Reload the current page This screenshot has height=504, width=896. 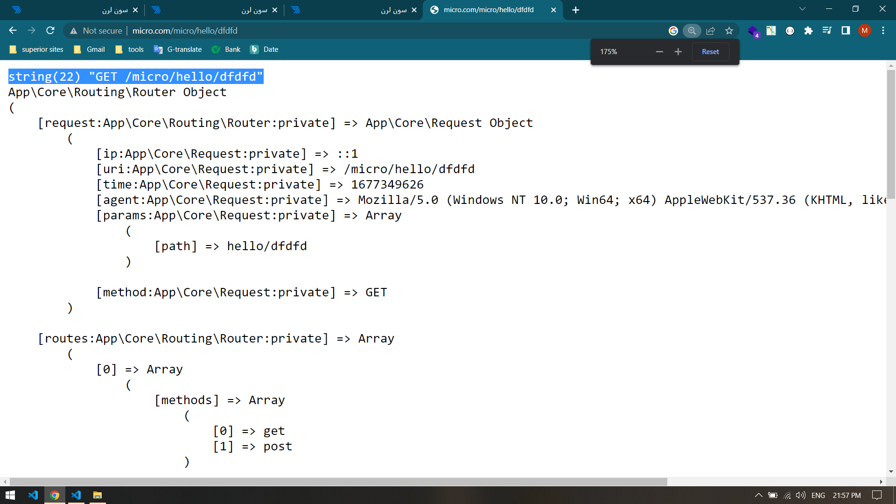pos(50,30)
